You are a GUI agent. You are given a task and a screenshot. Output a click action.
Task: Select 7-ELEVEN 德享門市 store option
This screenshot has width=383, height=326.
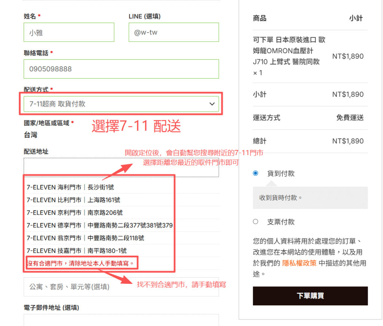[99, 225]
